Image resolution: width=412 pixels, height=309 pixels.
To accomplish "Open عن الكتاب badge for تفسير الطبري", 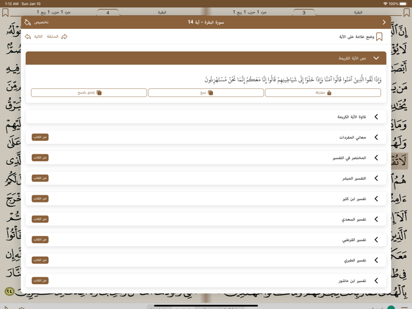I will pyautogui.click(x=40, y=260).
